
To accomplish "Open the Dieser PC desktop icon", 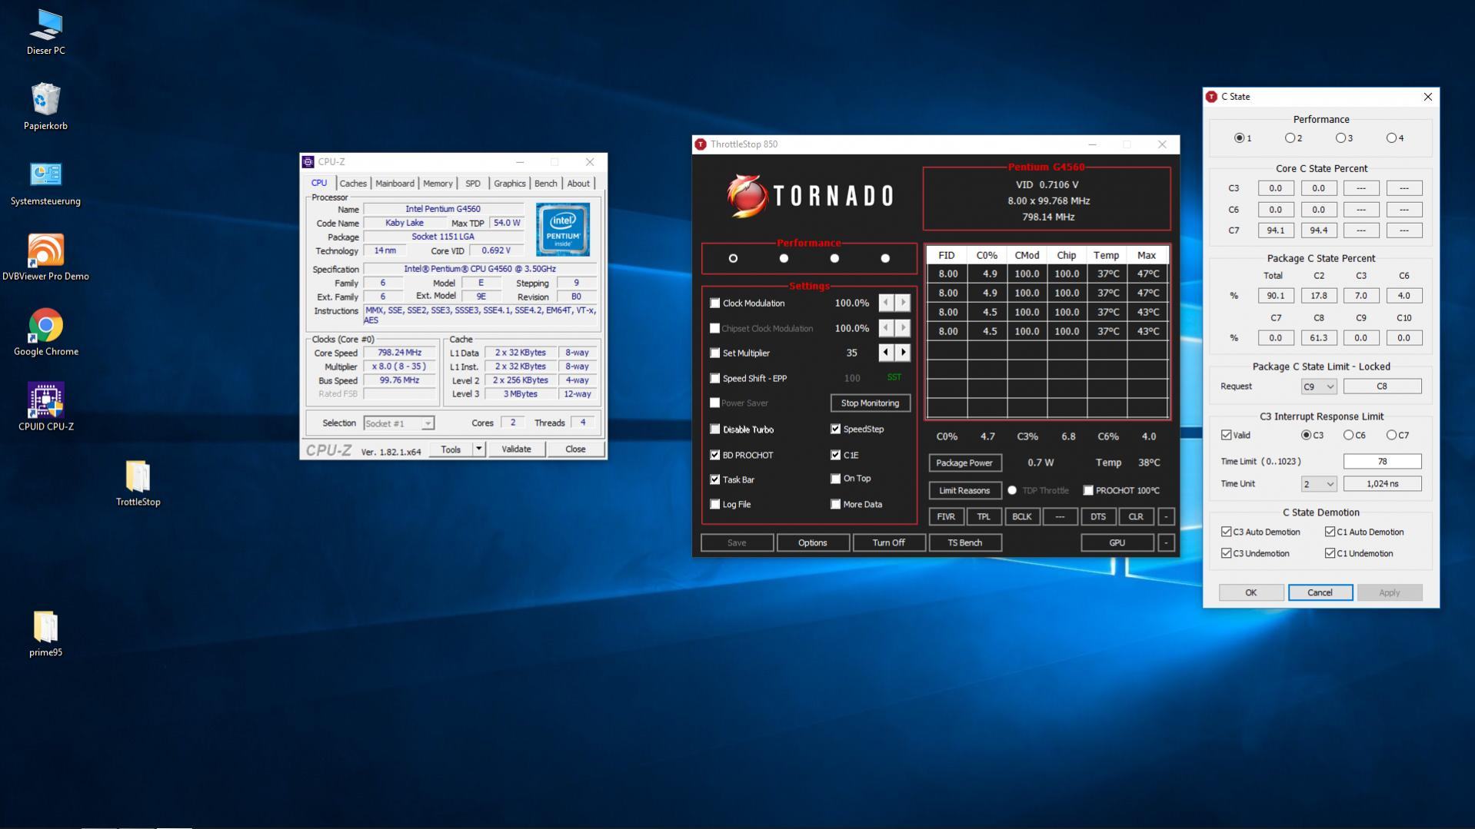I will click(45, 32).
